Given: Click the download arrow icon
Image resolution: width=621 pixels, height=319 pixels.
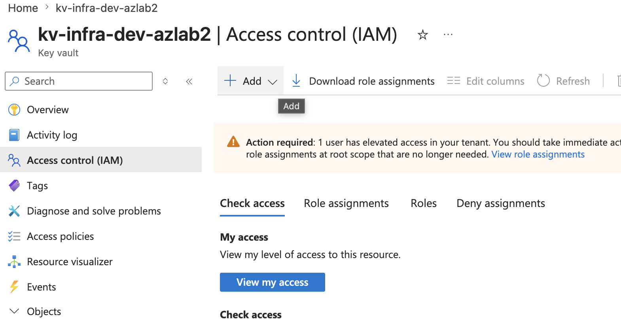Looking at the screenshot, I should click(296, 81).
